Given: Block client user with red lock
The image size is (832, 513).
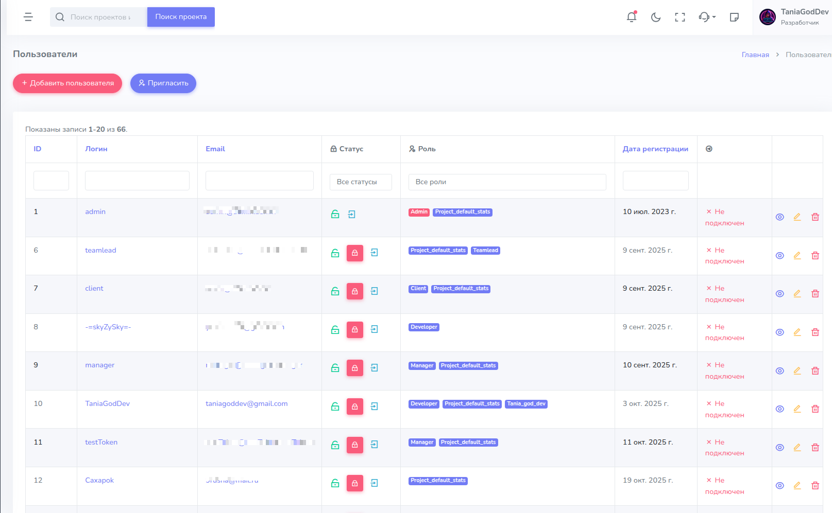Looking at the screenshot, I should [x=355, y=291].
